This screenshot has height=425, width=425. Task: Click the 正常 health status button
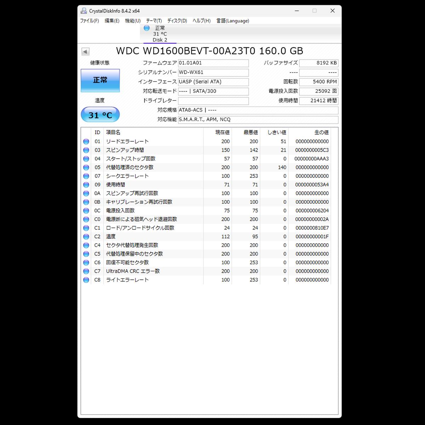[100, 80]
